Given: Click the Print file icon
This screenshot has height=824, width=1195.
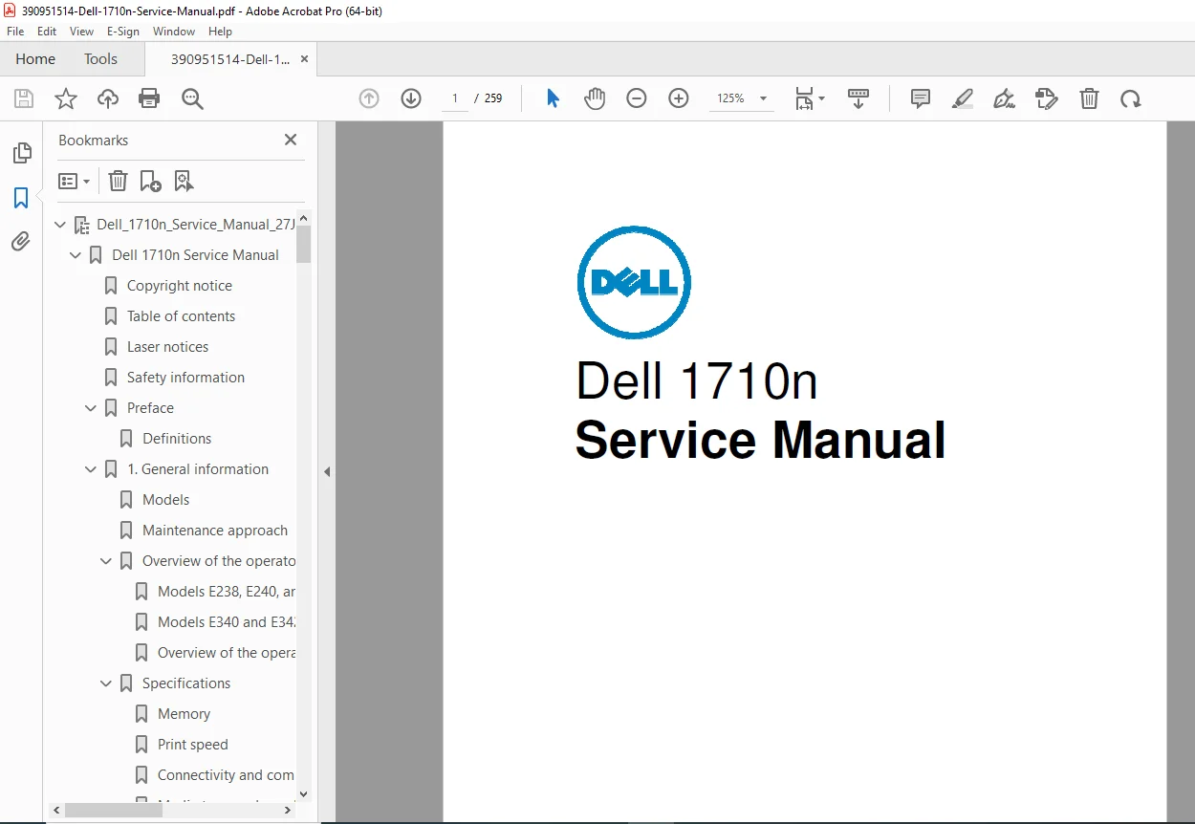Looking at the screenshot, I should [x=149, y=98].
